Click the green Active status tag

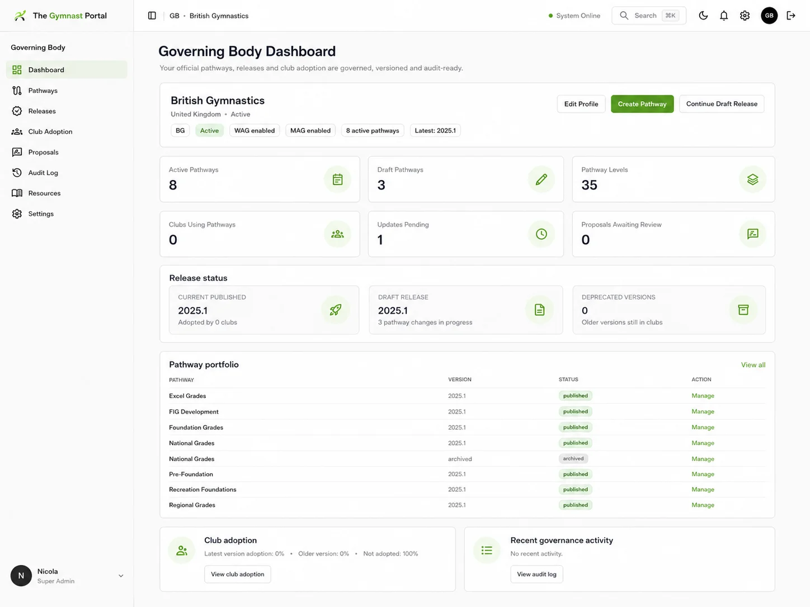tap(209, 131)
